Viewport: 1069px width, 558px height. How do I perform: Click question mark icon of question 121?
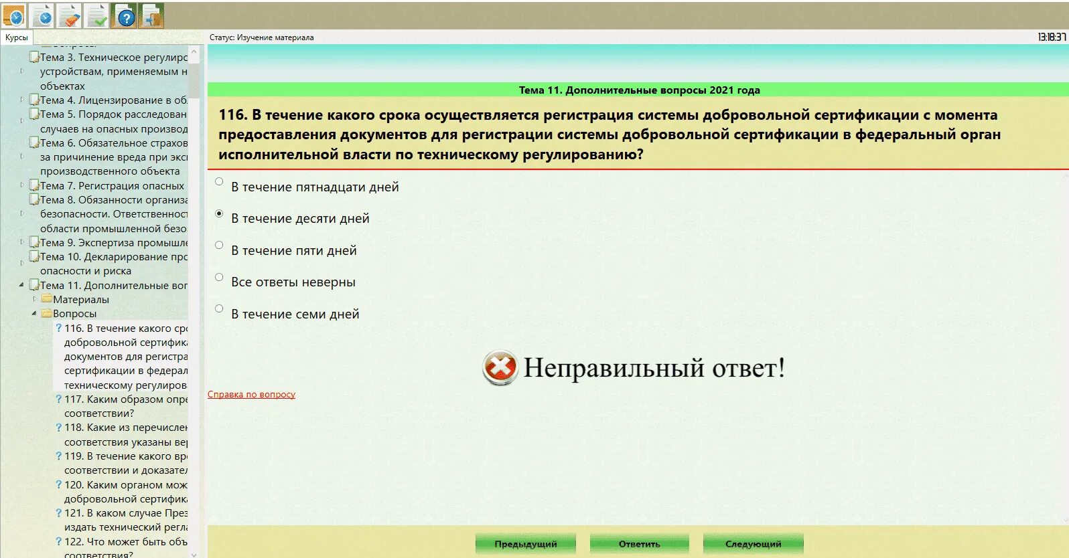click(x=59, y=513)
